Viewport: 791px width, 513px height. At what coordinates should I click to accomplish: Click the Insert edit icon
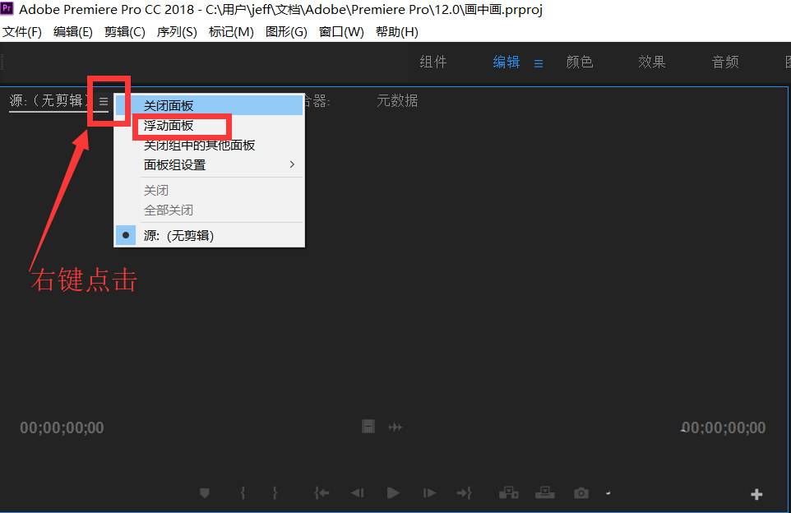point(508,493)
